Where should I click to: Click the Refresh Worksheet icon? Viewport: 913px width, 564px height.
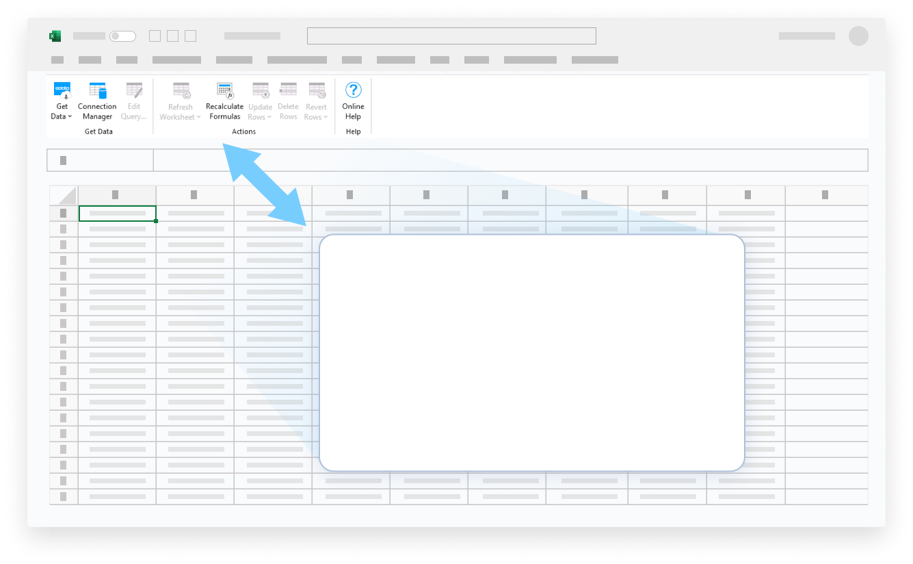click(x=181, y=90)
